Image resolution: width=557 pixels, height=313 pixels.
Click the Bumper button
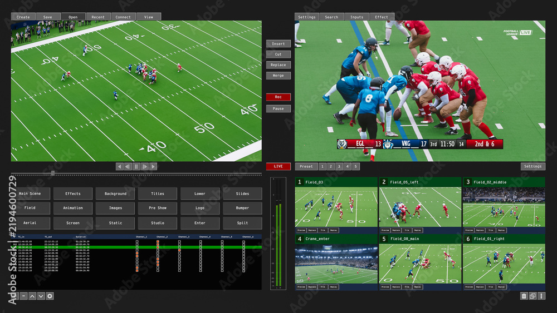tap(242, 208)
